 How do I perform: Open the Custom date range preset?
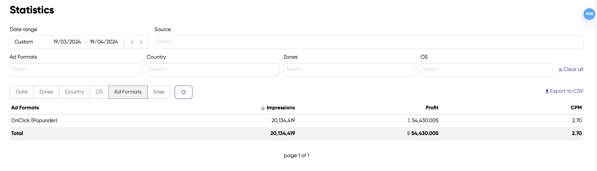(x=24, y=42)
